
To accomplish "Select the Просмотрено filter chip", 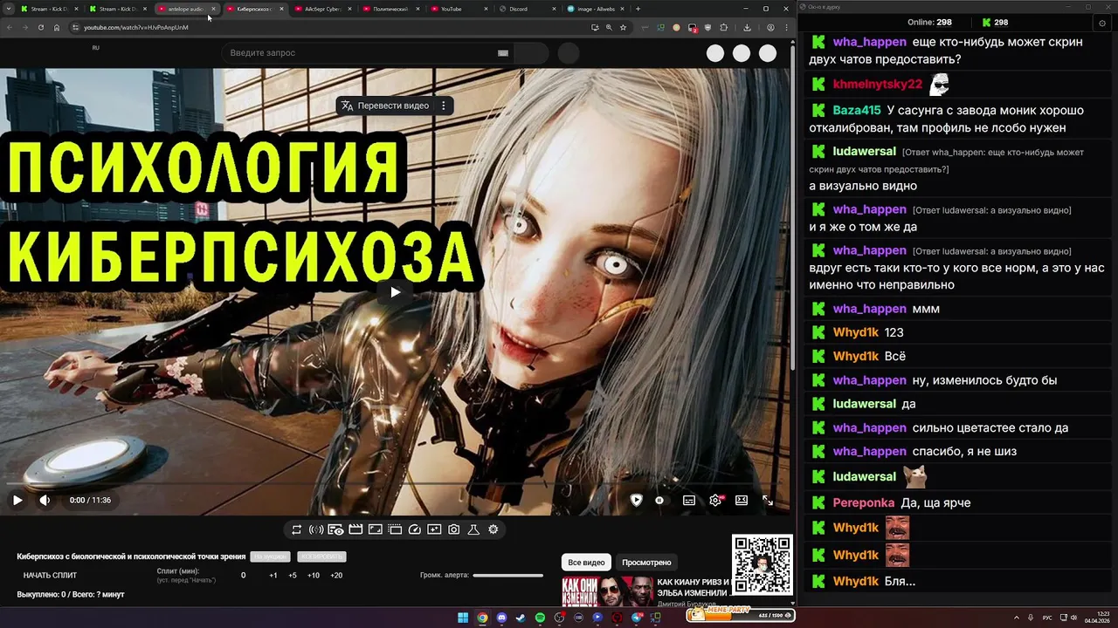I will pyautogui.click(x=646, y=563).
